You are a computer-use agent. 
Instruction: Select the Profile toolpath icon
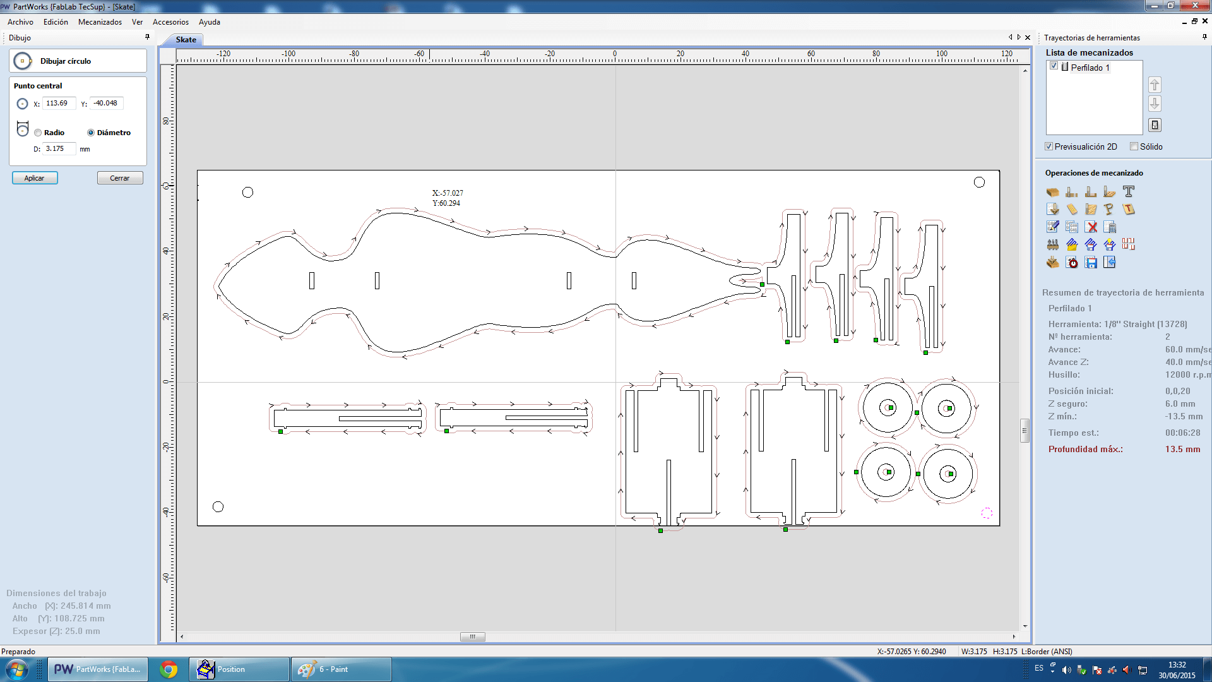1071,192
